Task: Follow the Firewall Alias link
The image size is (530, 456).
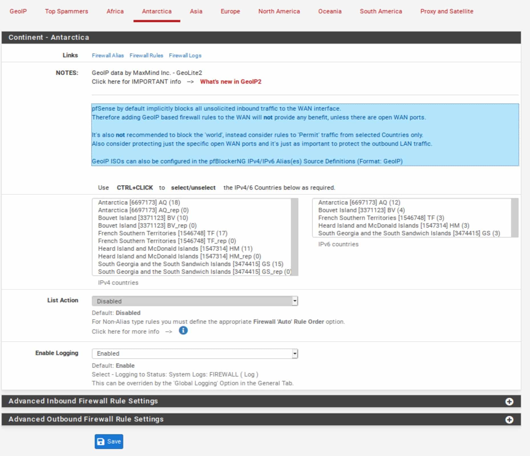Action: point(108,55)
